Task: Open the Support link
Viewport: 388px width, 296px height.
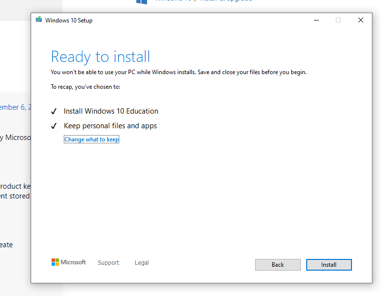Action: click(109, 262)
